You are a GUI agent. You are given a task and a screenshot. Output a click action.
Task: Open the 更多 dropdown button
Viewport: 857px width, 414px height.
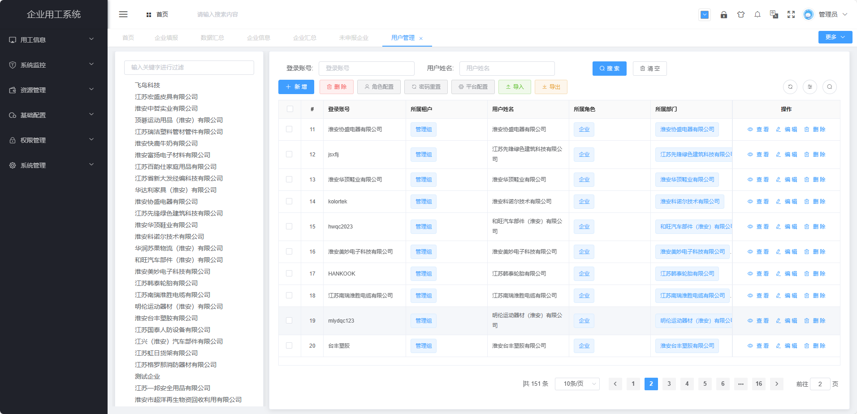[835, 37]
